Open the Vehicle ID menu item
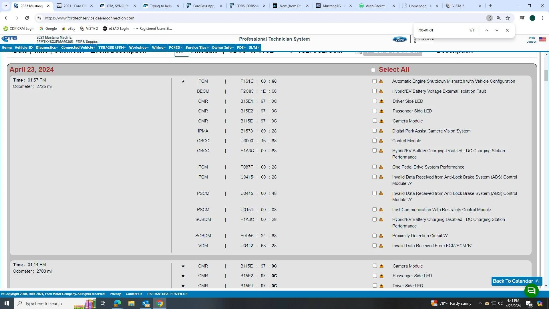This screenshot has width=549, height=309. (x=24, y=47)
